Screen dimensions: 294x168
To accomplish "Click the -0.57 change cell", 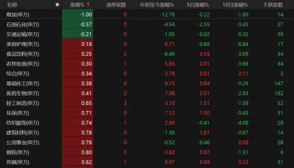I will (78, 24).
